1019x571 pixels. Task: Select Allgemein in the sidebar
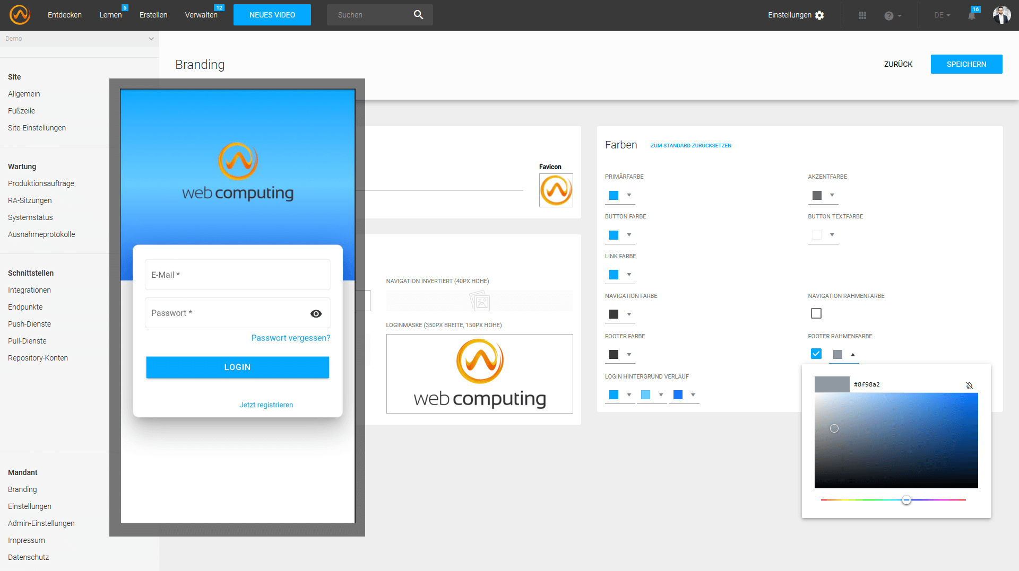(24, 94)
